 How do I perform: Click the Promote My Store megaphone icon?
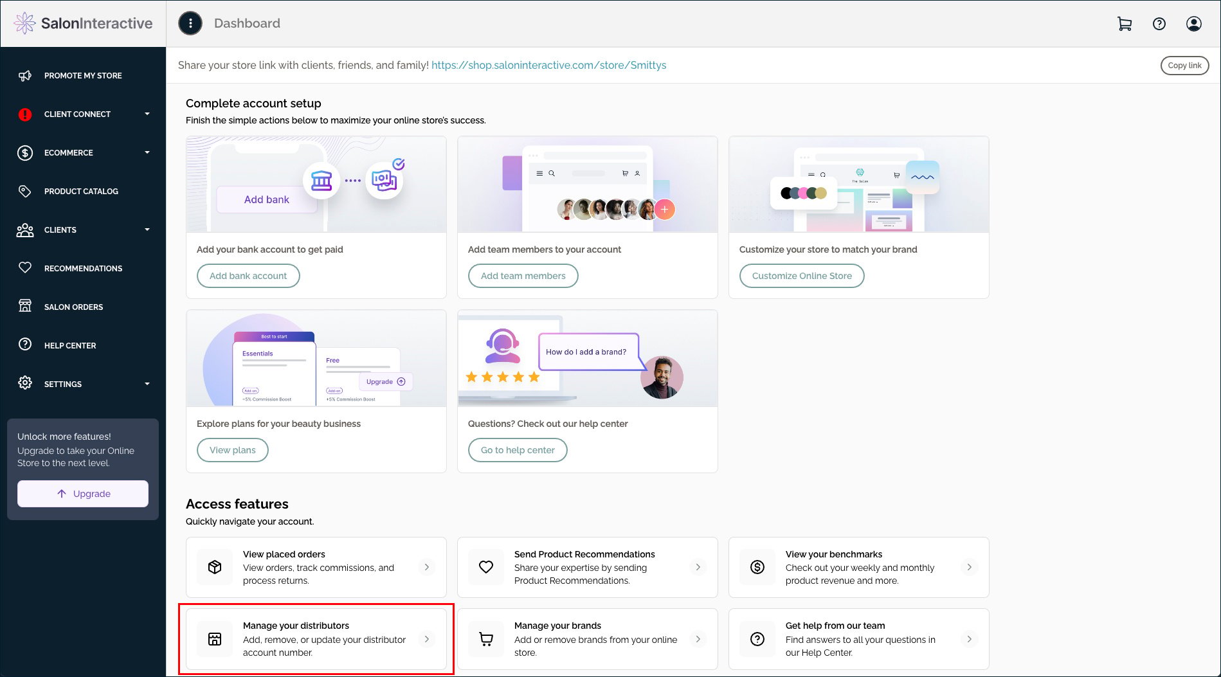click(x=25, y=76)
